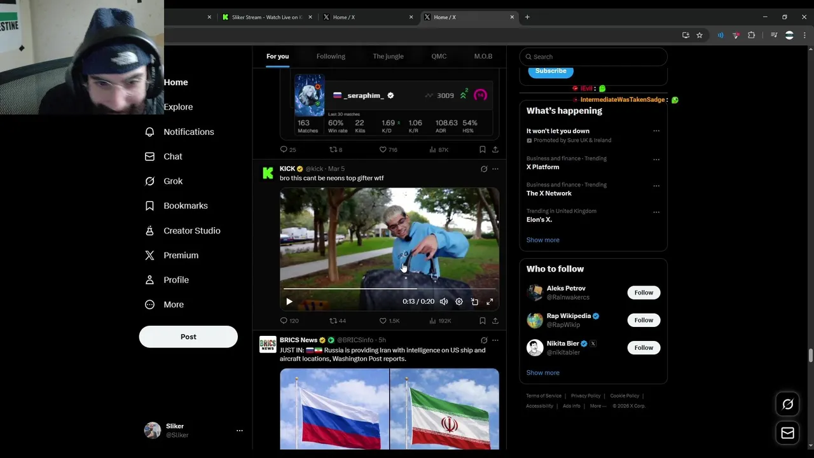814x458 pixels.
Task: Switch to the For you tab
Action: [x=277, y=57]
